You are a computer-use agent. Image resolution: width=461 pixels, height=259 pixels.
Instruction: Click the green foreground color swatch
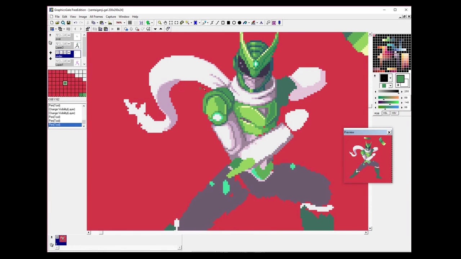400,79
